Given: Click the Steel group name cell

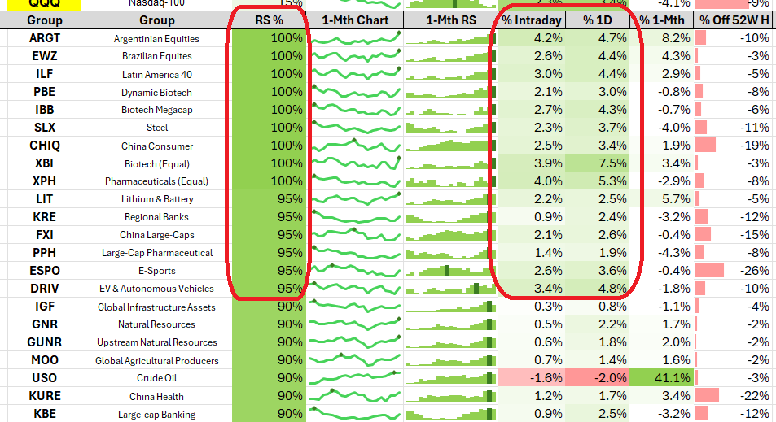Looking at the screenshot, I should [156, 128].
